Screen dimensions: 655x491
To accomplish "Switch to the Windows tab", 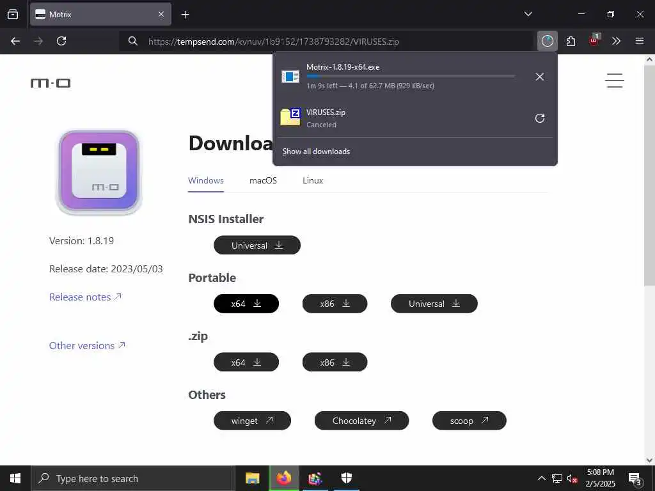I will coord(206,181).
